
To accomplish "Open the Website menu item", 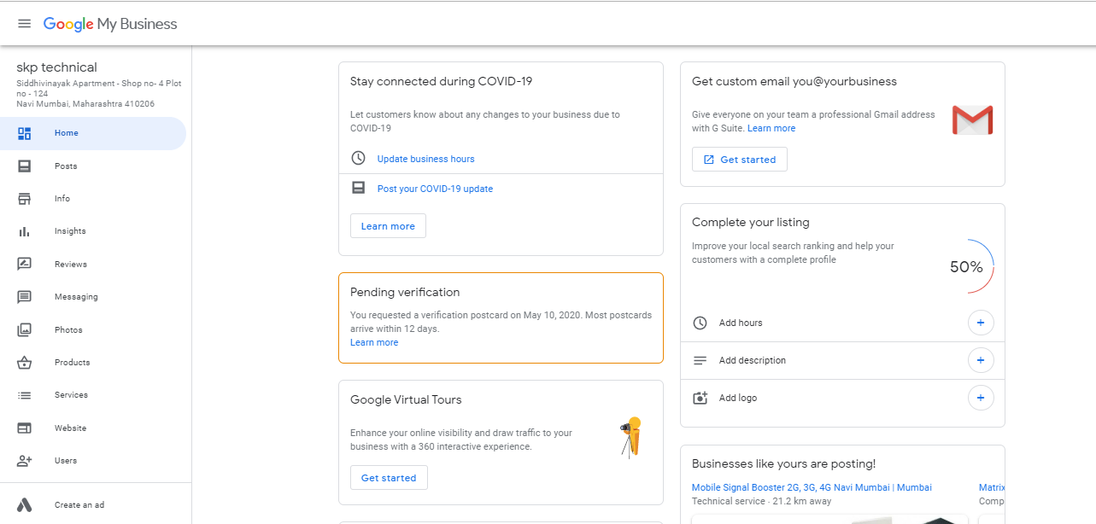I will tap(70, 428).
